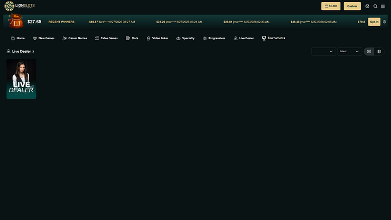Image resolution: width=391 pixels, height=220 pixels.
Task: Click the clock icon beside Opt-In
Action: 384,22
